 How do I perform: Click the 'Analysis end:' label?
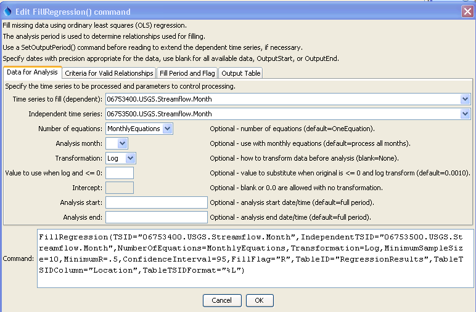(x=83, y=217)
